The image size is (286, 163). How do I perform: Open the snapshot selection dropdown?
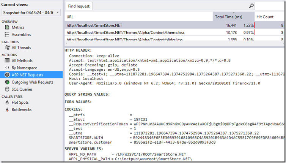(31, 13)
